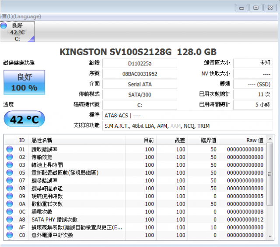280x247 pixels.
Task: Click status orb for attribute 01 讀取錯誤率
Action: click(10, 149)
